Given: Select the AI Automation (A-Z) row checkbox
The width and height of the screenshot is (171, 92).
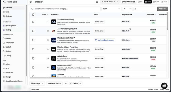Looking at the screenshot, I should [x=33, y=67].
